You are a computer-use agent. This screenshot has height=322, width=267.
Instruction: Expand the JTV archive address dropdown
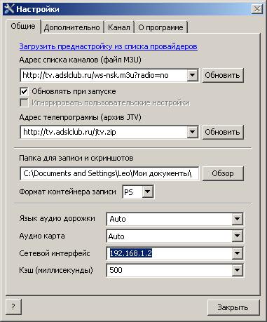[x=192, y=132]
